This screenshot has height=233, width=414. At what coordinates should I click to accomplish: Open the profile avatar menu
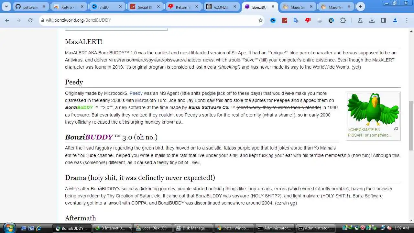pos(395,20)
